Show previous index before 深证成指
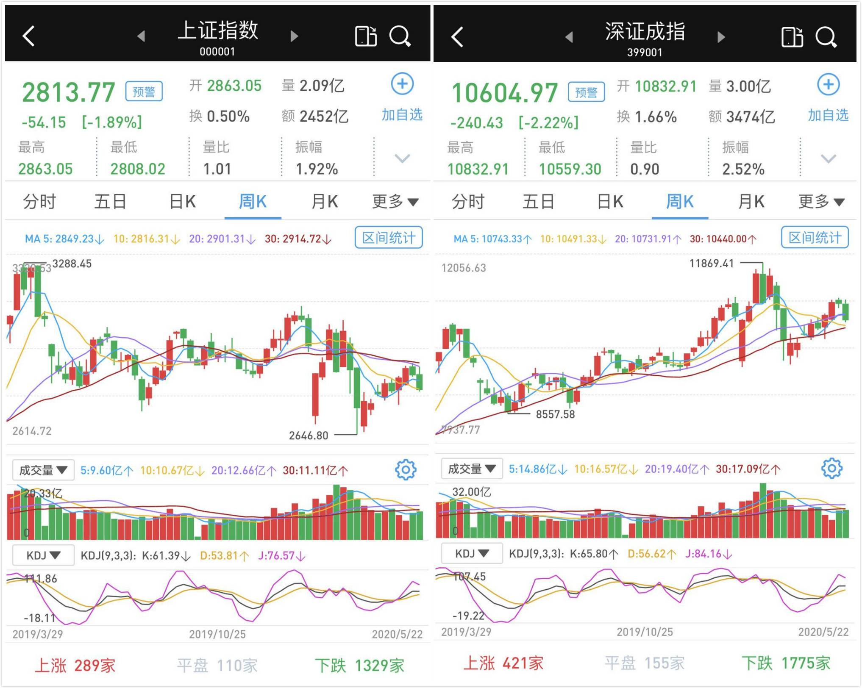 coord(569,37)
